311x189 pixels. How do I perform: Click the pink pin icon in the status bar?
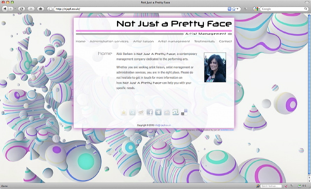286,186
